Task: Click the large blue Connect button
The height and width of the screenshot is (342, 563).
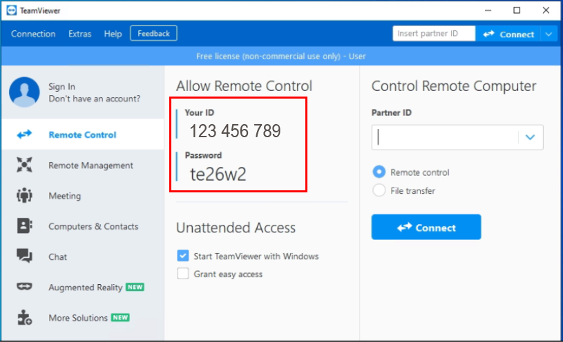Action: tap(426, 228)
